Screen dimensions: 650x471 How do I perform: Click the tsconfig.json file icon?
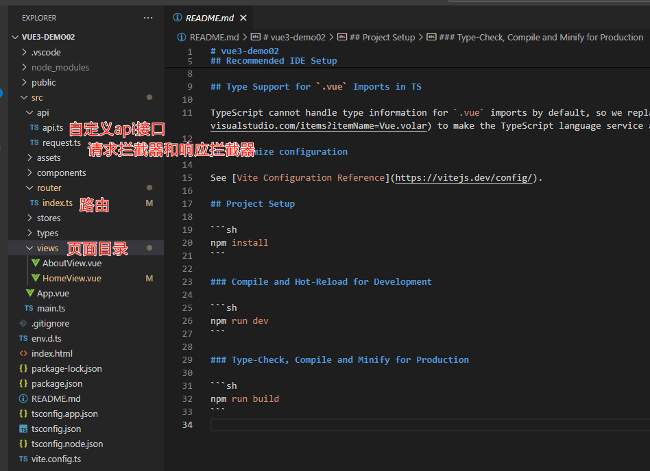click(23, 429)
